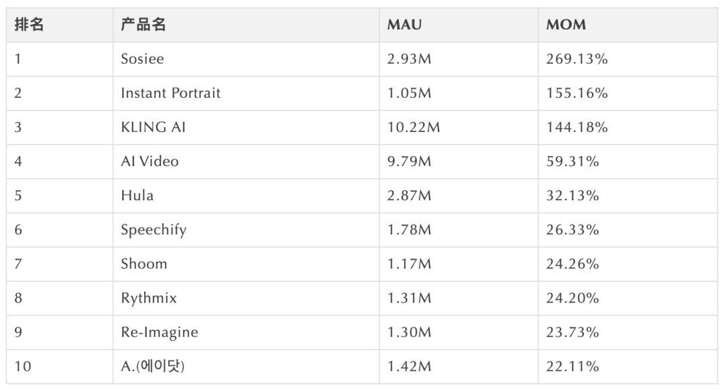Click the Re-Imagine product name
Image resolution: width=724 pixels, height=389 pixels.
[159, 332]
